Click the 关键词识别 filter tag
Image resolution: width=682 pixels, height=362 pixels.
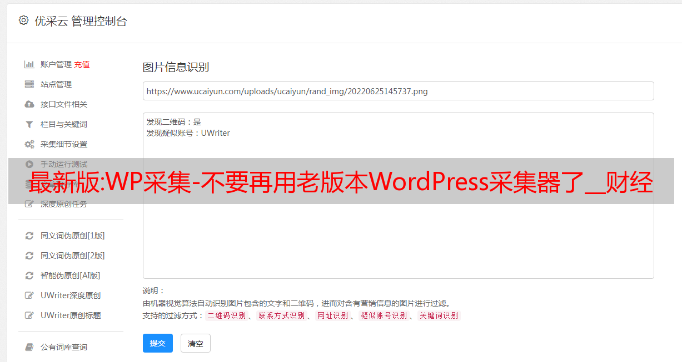(x=439, y=315)
